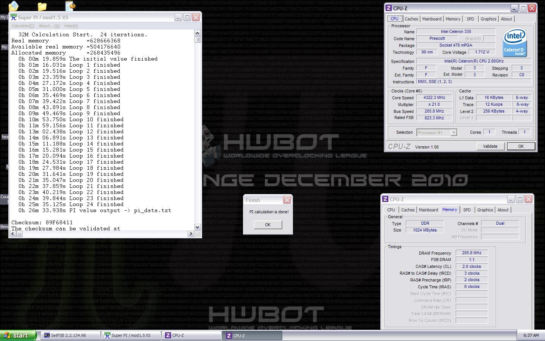Image resolution: width=545 pixels, height=341 pixels.
Task: Switch to Mainboard tab in top CPU-Z window
Action: coord(432,19)
